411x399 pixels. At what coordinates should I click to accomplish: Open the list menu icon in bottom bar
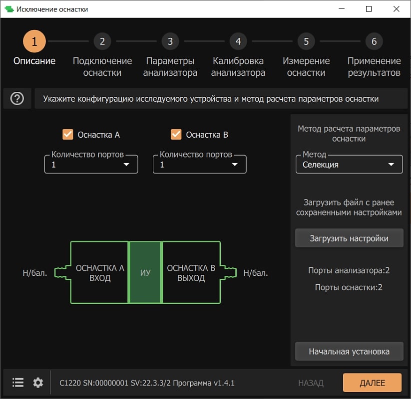point(18,383)
